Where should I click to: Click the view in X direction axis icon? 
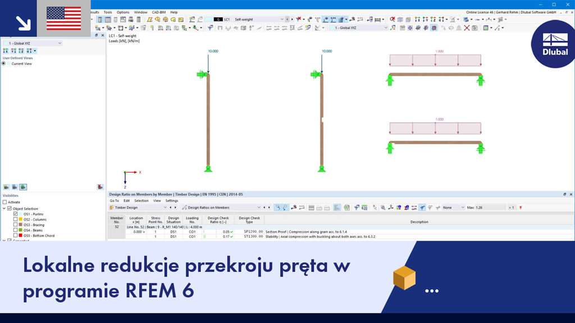[417, 20]
